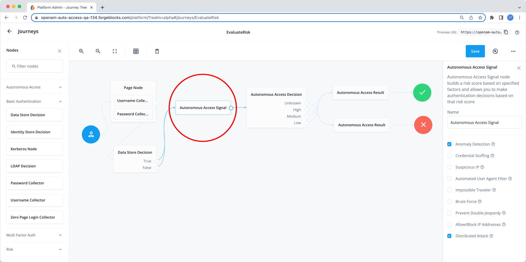Viewport: 526px width, 262px height.
Task: Close the Autonomous Access Signal panel
Action: point(519,68)
